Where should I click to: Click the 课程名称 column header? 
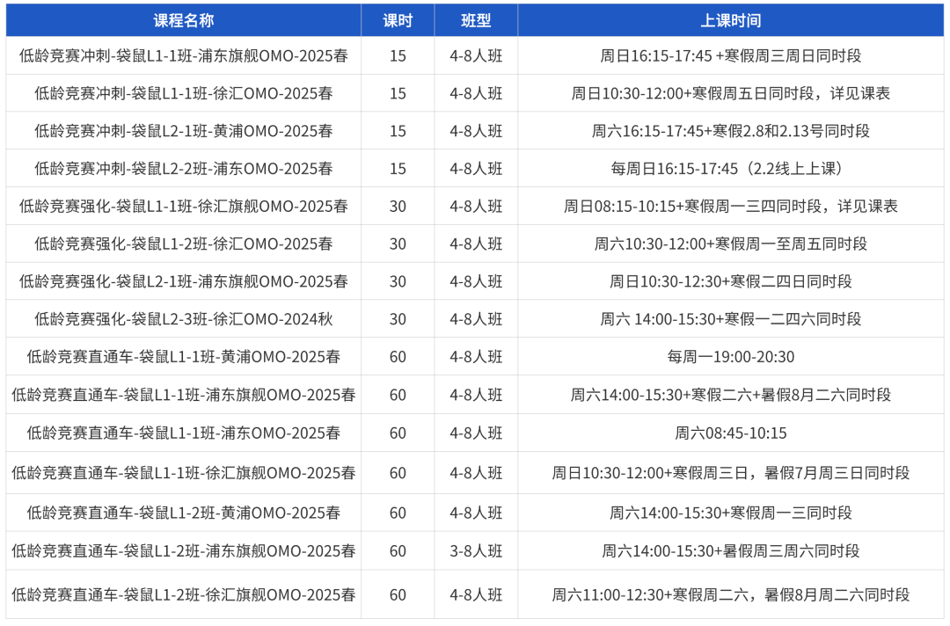coord(184,20)
